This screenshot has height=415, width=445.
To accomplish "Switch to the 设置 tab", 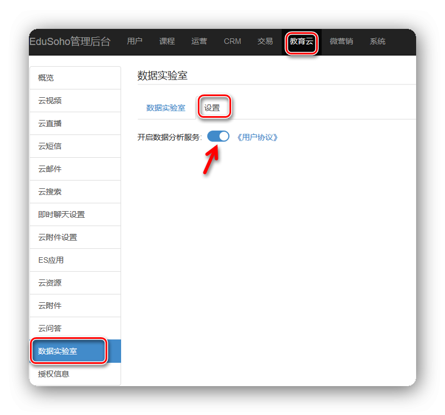I will (x=212, y=108).
